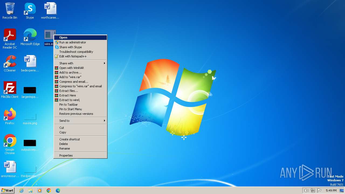The image size is (345, 194).
Task: Open Internet Explorer from the taskbar
Action: [x=21, y=190]
